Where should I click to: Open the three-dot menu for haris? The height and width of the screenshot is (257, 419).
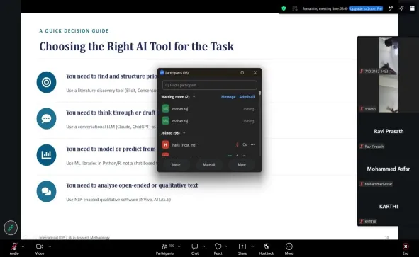tap(253, 144)
